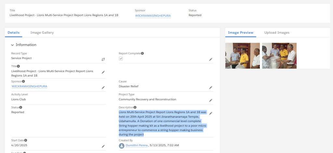Image resolution: width=333 pixels, height=153 pixels.
Task: Toggle the Report Complete checkbox
Action: click(x=121, y=59)
